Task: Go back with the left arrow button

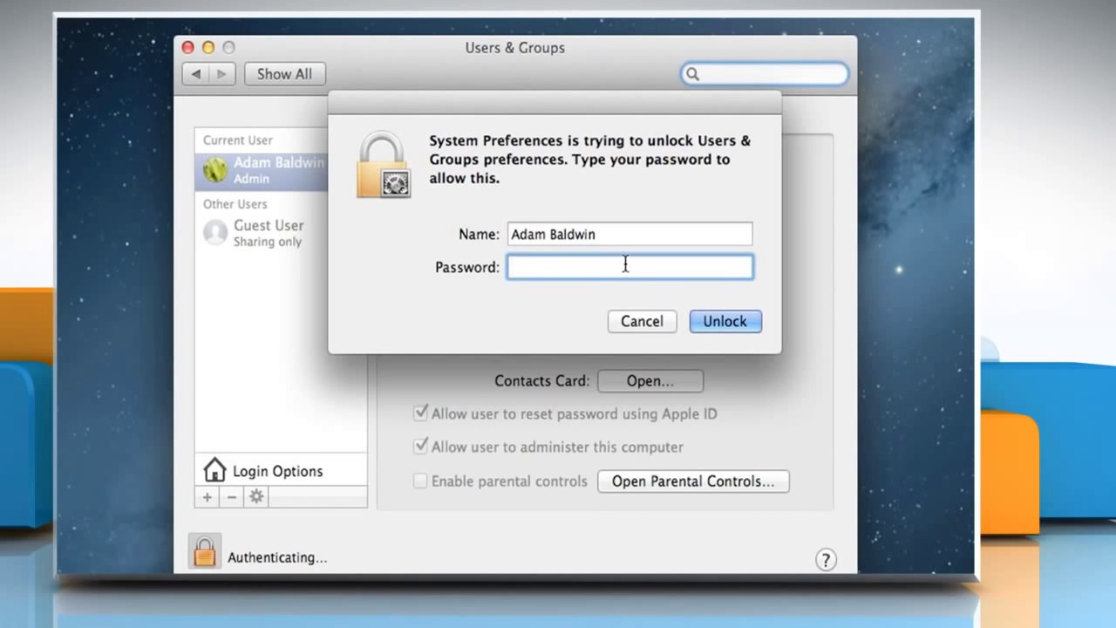Action: tap(196, 74)
